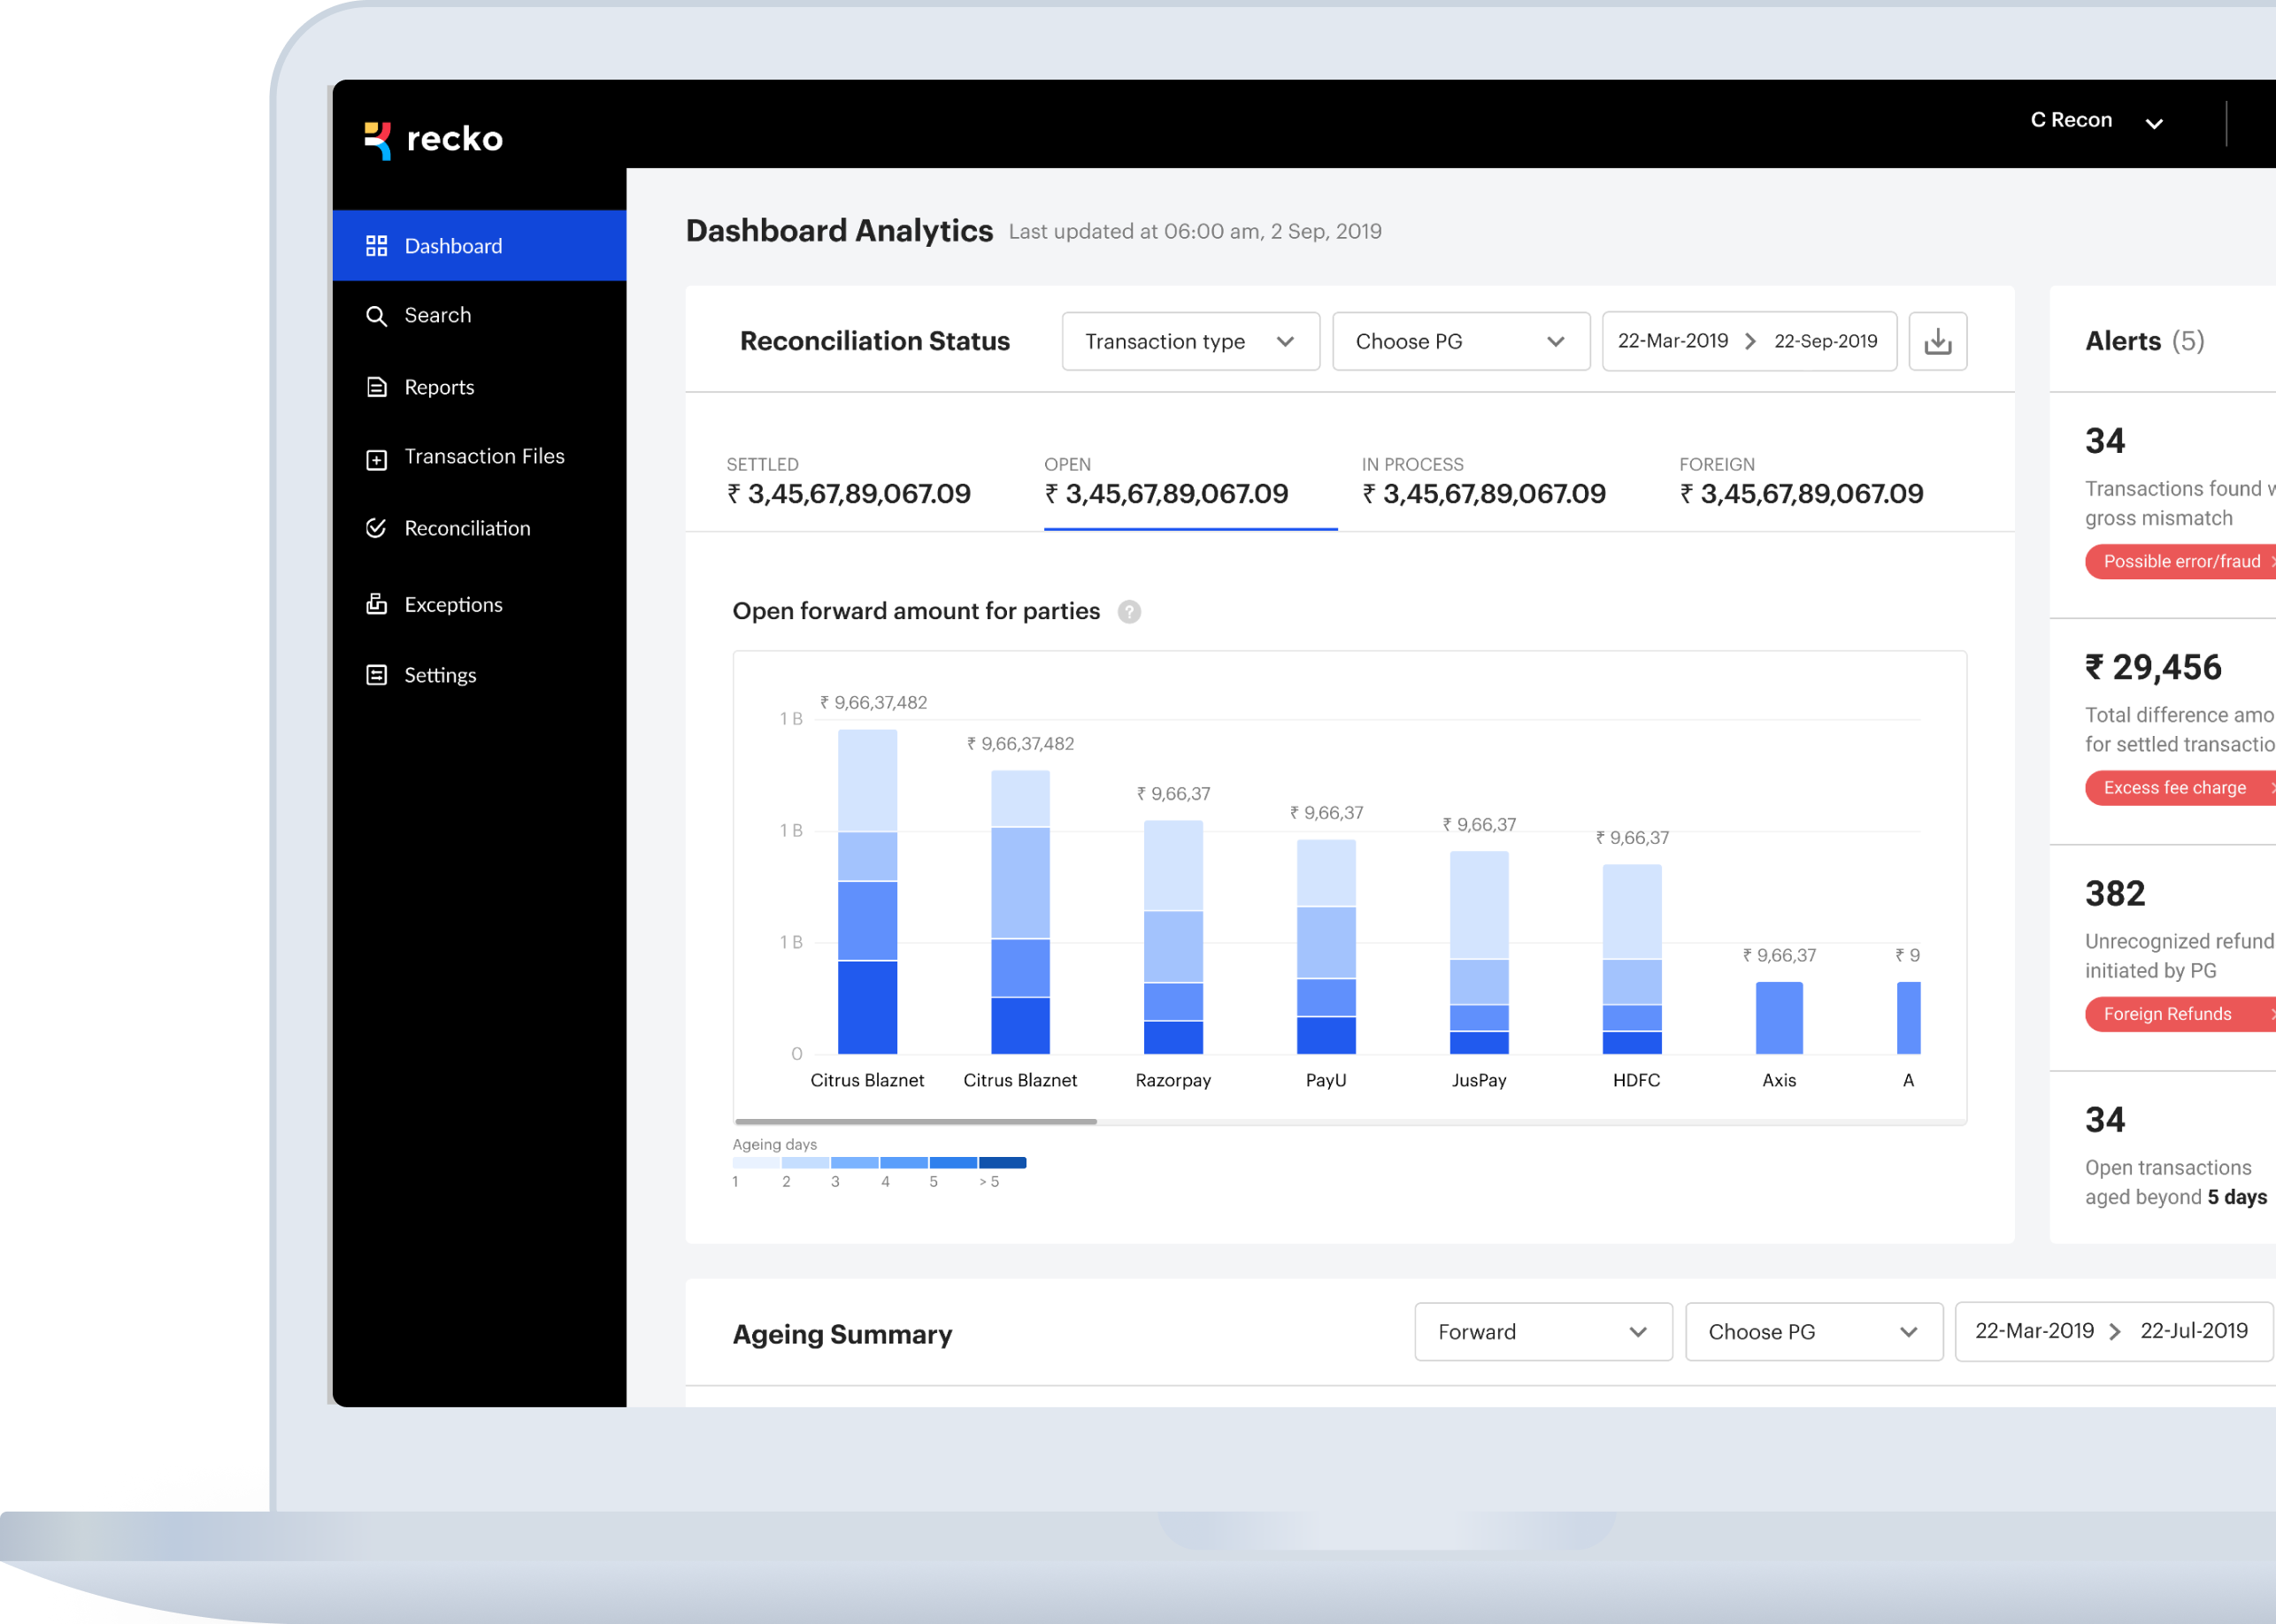The image size is (2276, 1624).
Task: Click arrow between Reconciliation Status dates
Action: (x=1749, y=341)
